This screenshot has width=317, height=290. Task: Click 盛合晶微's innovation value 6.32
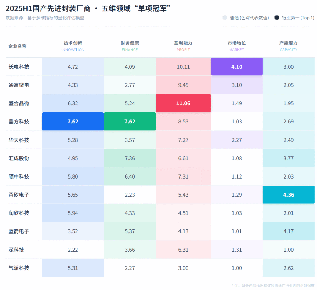pos(73,103)
